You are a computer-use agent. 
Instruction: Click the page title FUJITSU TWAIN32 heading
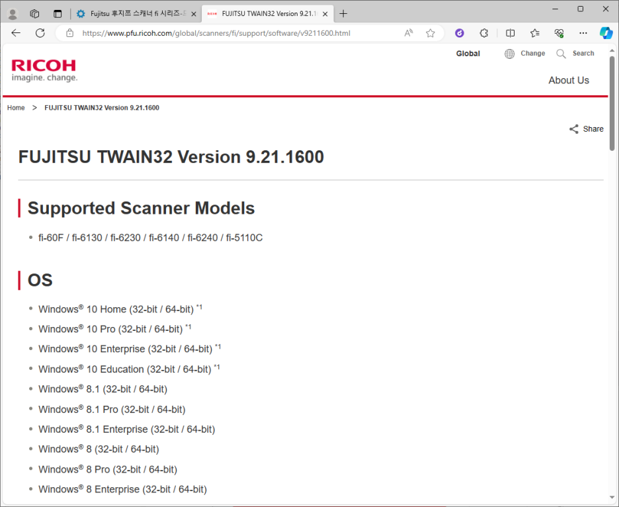click(x=171, y=157)
